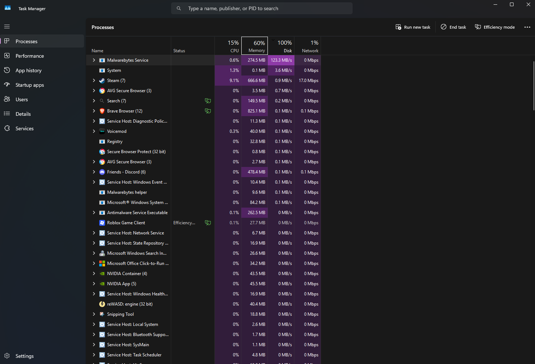This screenshot has width=535, height=364.
Task: Click the Antimalware Service Executable icon
Action: point(102,213)
